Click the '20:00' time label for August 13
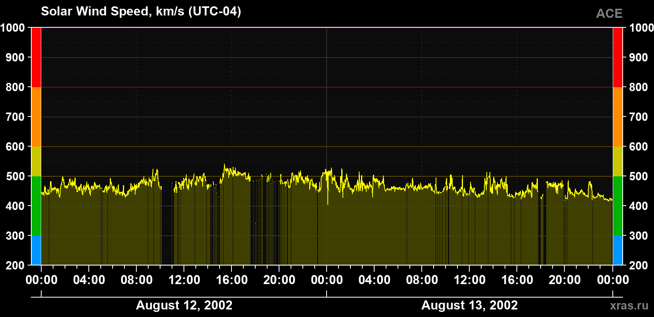The width and height of the screenshot is (654, 317). (564, 280)
